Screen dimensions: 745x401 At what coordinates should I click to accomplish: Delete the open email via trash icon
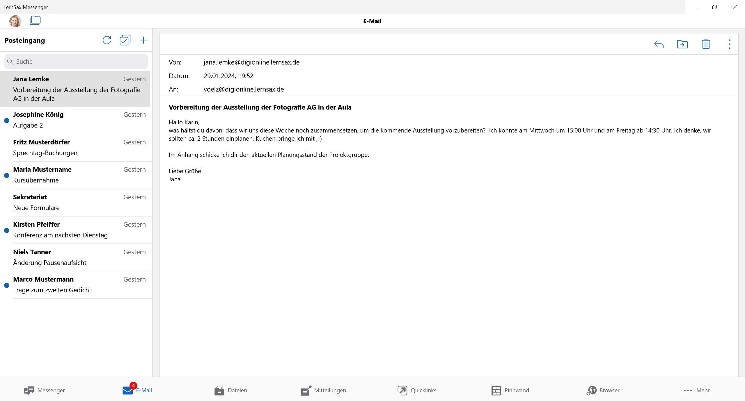pos(706,44)
